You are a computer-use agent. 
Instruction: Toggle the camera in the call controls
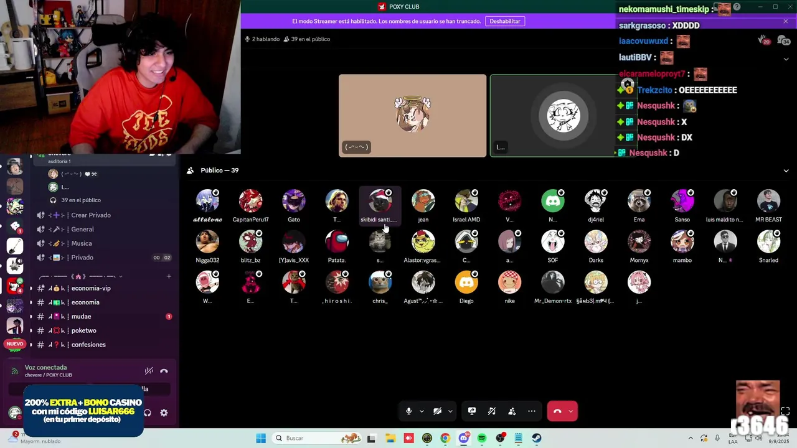point(437,411)
